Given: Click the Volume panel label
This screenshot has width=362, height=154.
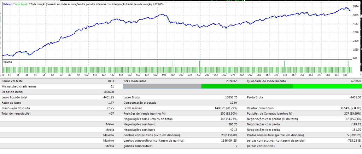Looking at the screenshot, I should pyautogui.click(x=8, y=62).
